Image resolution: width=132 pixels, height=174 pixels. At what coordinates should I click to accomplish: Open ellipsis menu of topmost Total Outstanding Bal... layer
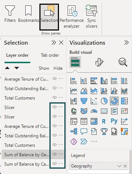click(61, 88)
